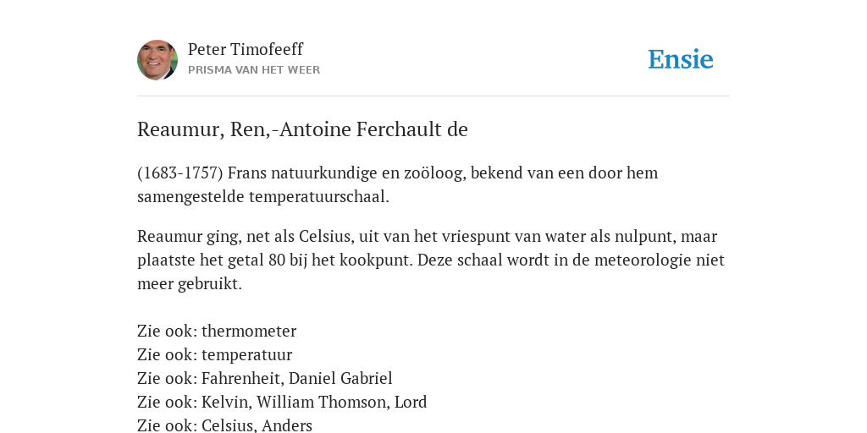
Task: Open the temperatuur see-also entry
Action: tap(246, 354)
